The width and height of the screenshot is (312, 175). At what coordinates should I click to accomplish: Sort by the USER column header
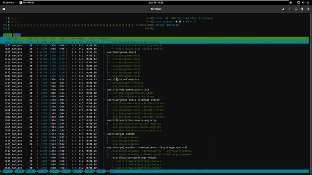tap(15, 38)
